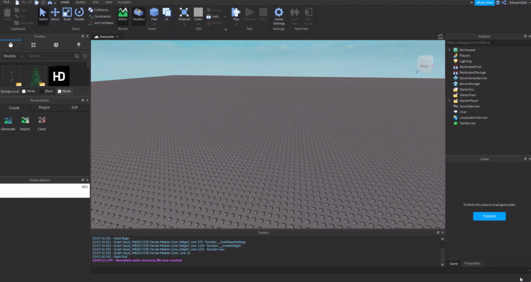Open the Color dropdown arrow
This screenshot has height=282, width=531.
198,24
